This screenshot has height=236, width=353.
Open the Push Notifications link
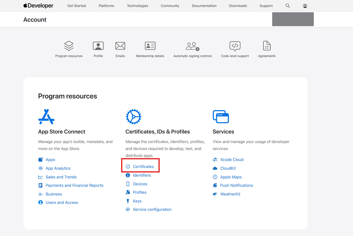pos(237,185)
